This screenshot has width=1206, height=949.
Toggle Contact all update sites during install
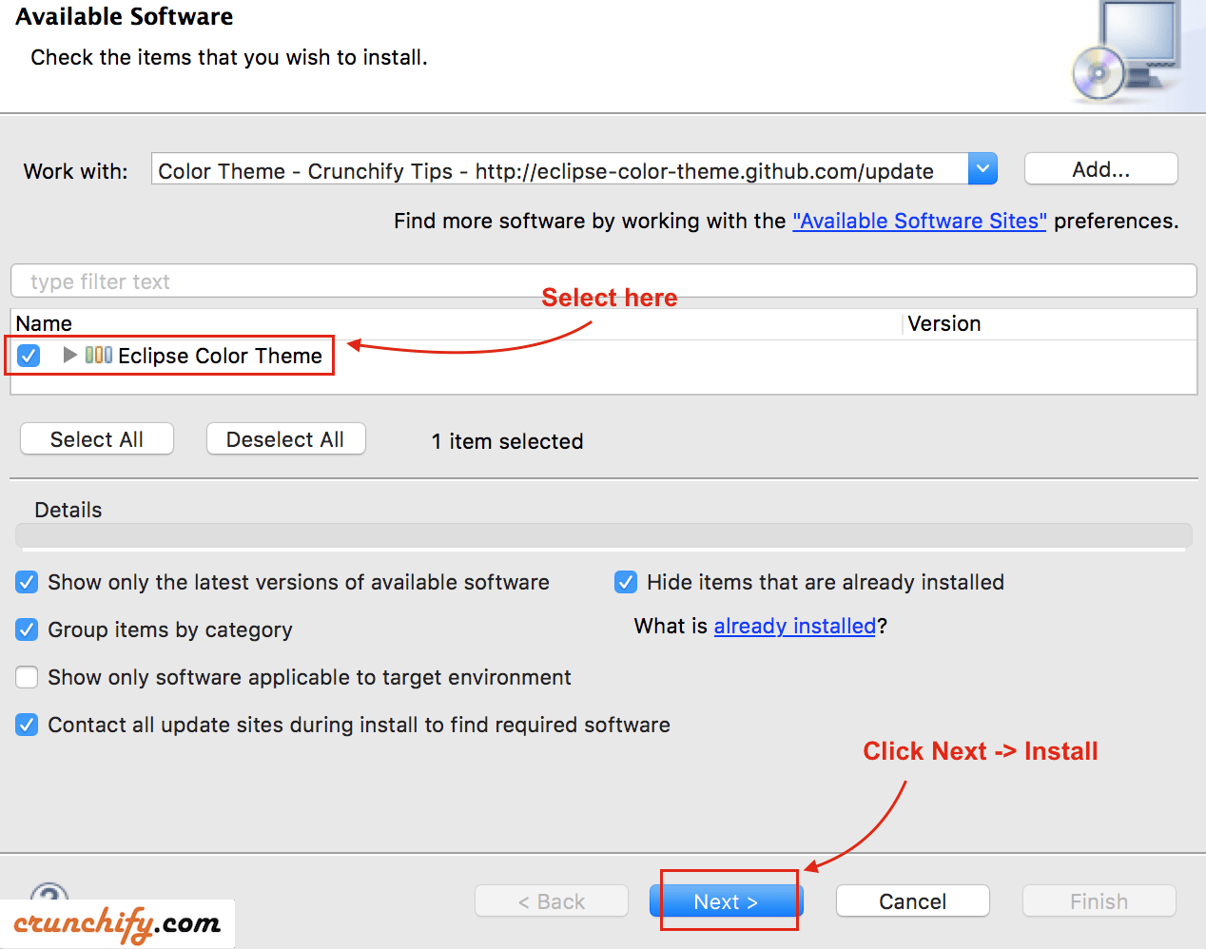(x=27, y=725)
